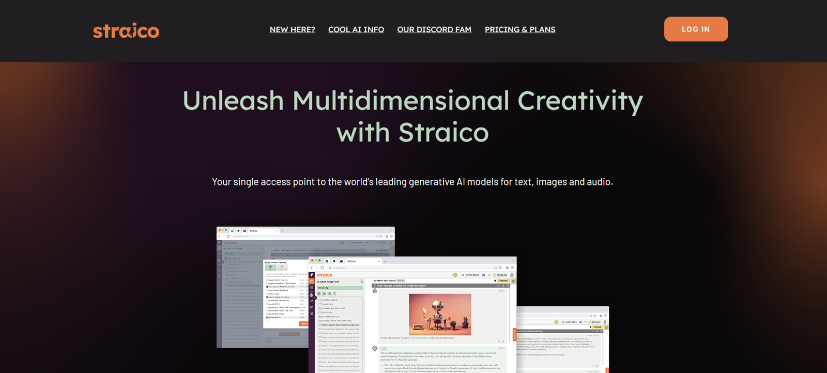The height and width of the screenshot is (373, 827).
Task: Click the Straico logo in the top navigation bar
Action: (x=126, y=30)
